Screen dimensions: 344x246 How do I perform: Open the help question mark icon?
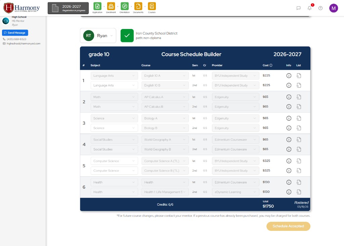tap(320, 8)
